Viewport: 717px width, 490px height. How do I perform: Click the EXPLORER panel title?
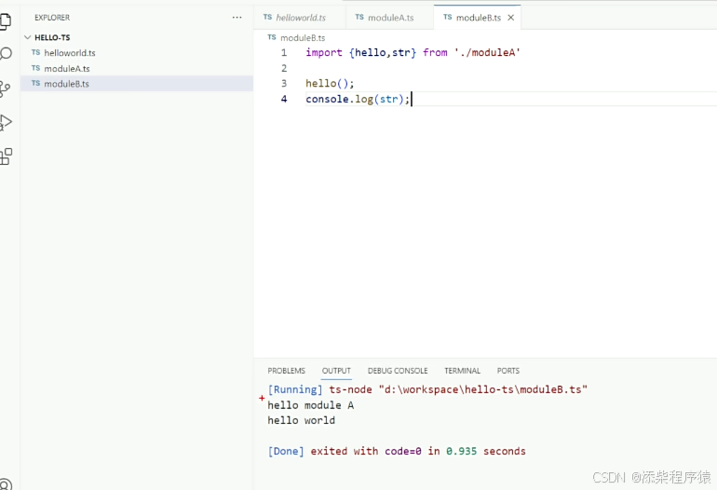[x=52, y=18]
